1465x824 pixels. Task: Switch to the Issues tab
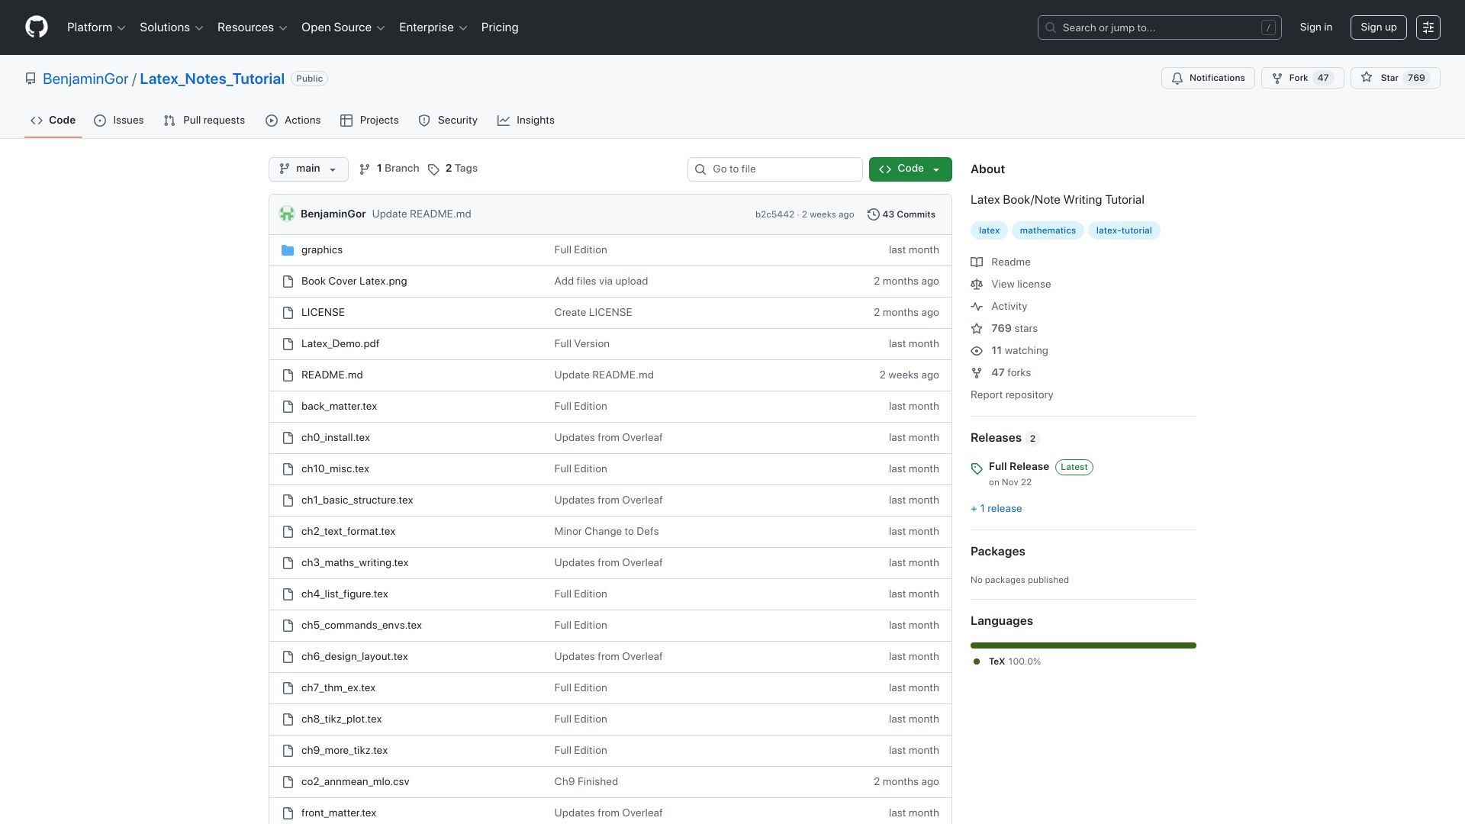pyautogui.click(x=119, y=121)
